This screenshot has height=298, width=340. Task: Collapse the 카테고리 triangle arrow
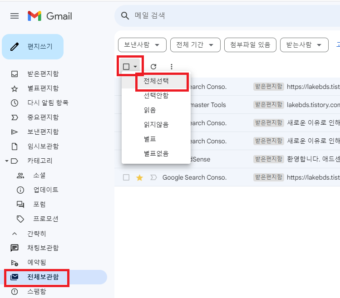click(x=7, y=161)
